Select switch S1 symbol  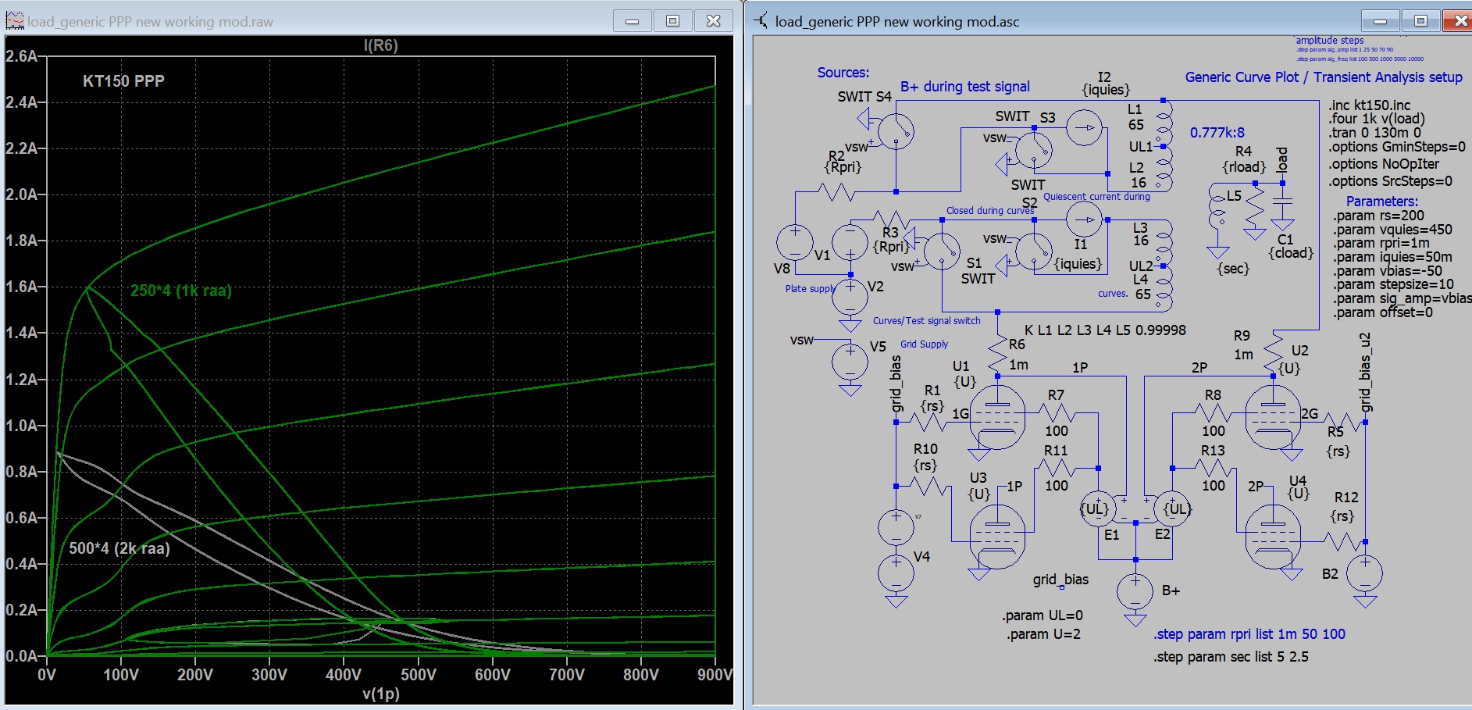(942, 252)
